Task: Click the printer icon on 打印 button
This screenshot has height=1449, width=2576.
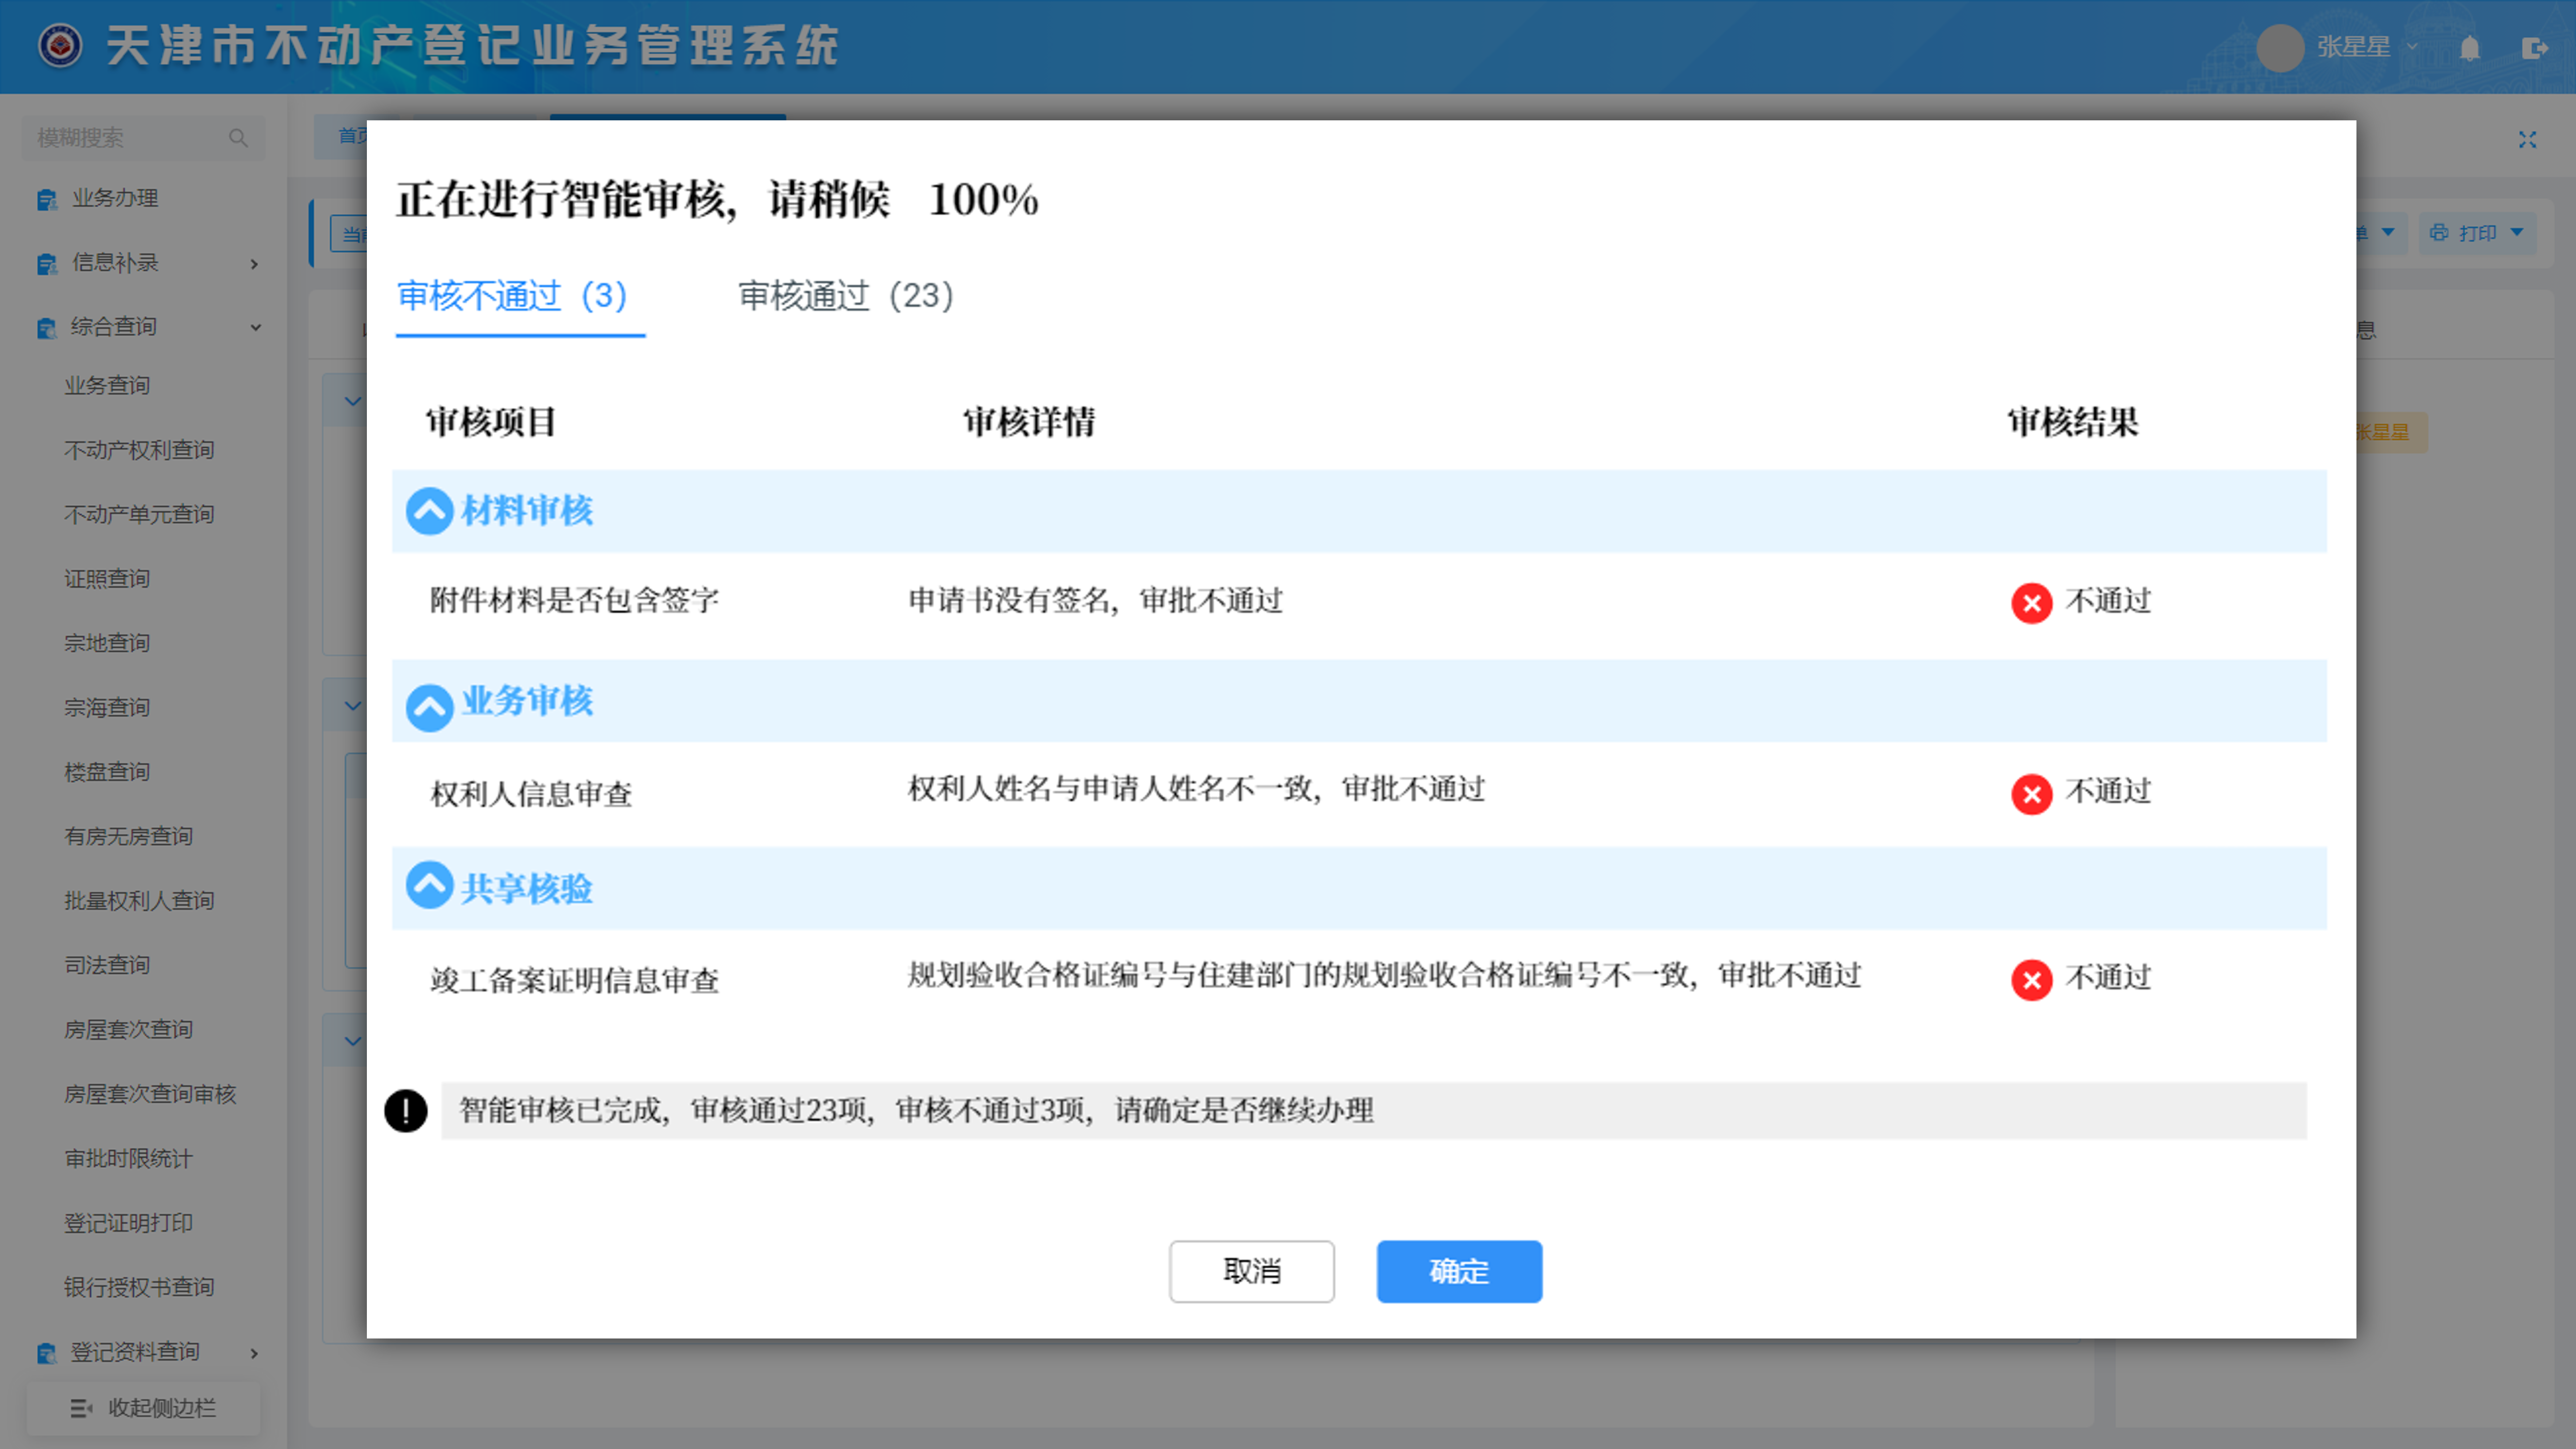Action: point(2439,233)
